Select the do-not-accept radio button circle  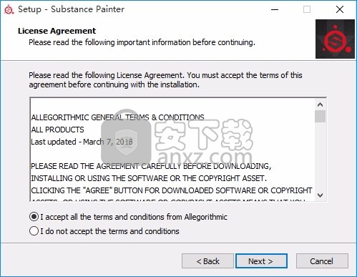34,231
